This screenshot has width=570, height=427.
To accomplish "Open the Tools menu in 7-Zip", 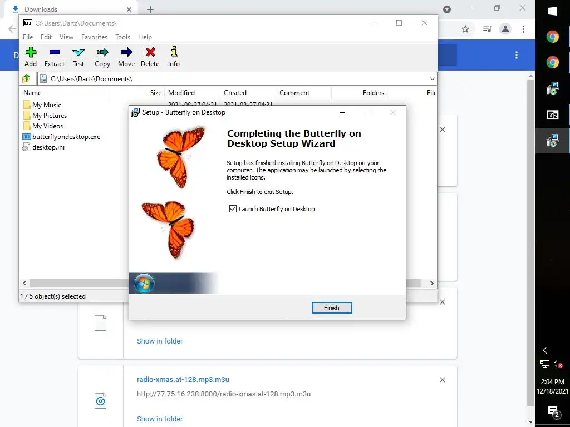I will pyautogui.click(x=122, y=37).
